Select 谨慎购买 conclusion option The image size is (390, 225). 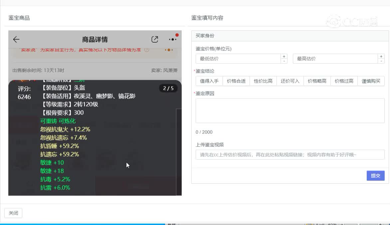(x=371, y=81)
